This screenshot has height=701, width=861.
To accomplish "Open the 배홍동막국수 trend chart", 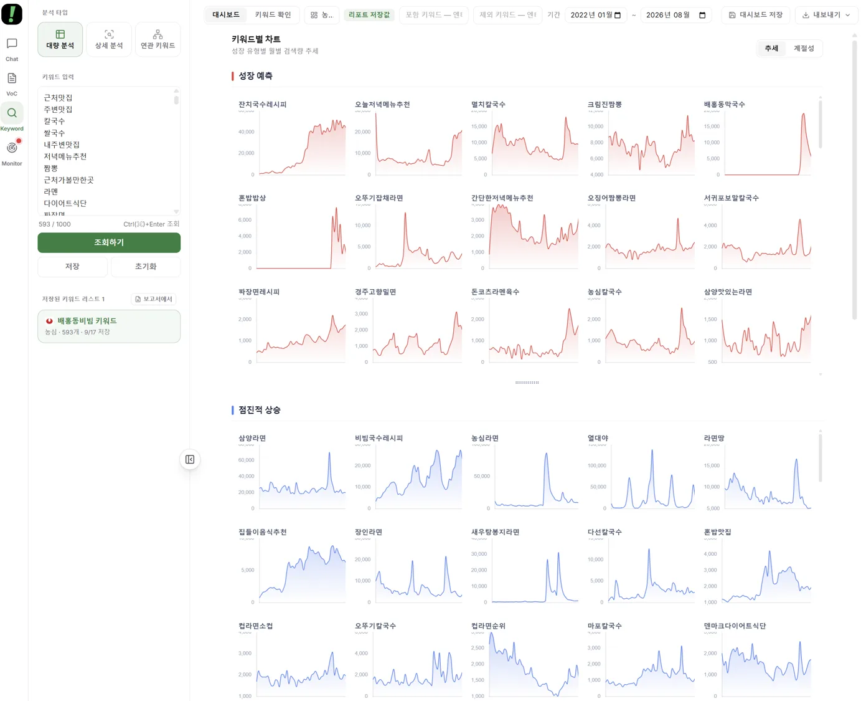I will click(x=757, y=139).
